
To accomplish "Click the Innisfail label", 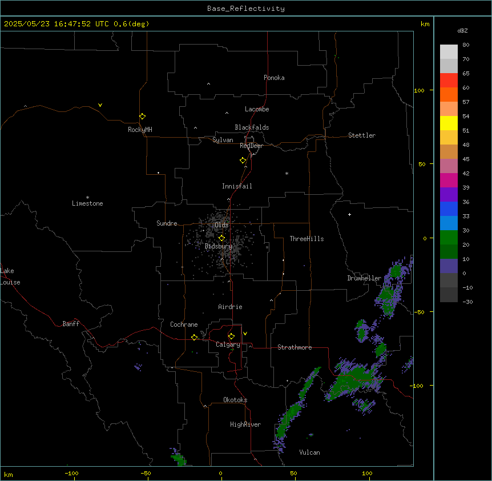I will click(237, 186).
